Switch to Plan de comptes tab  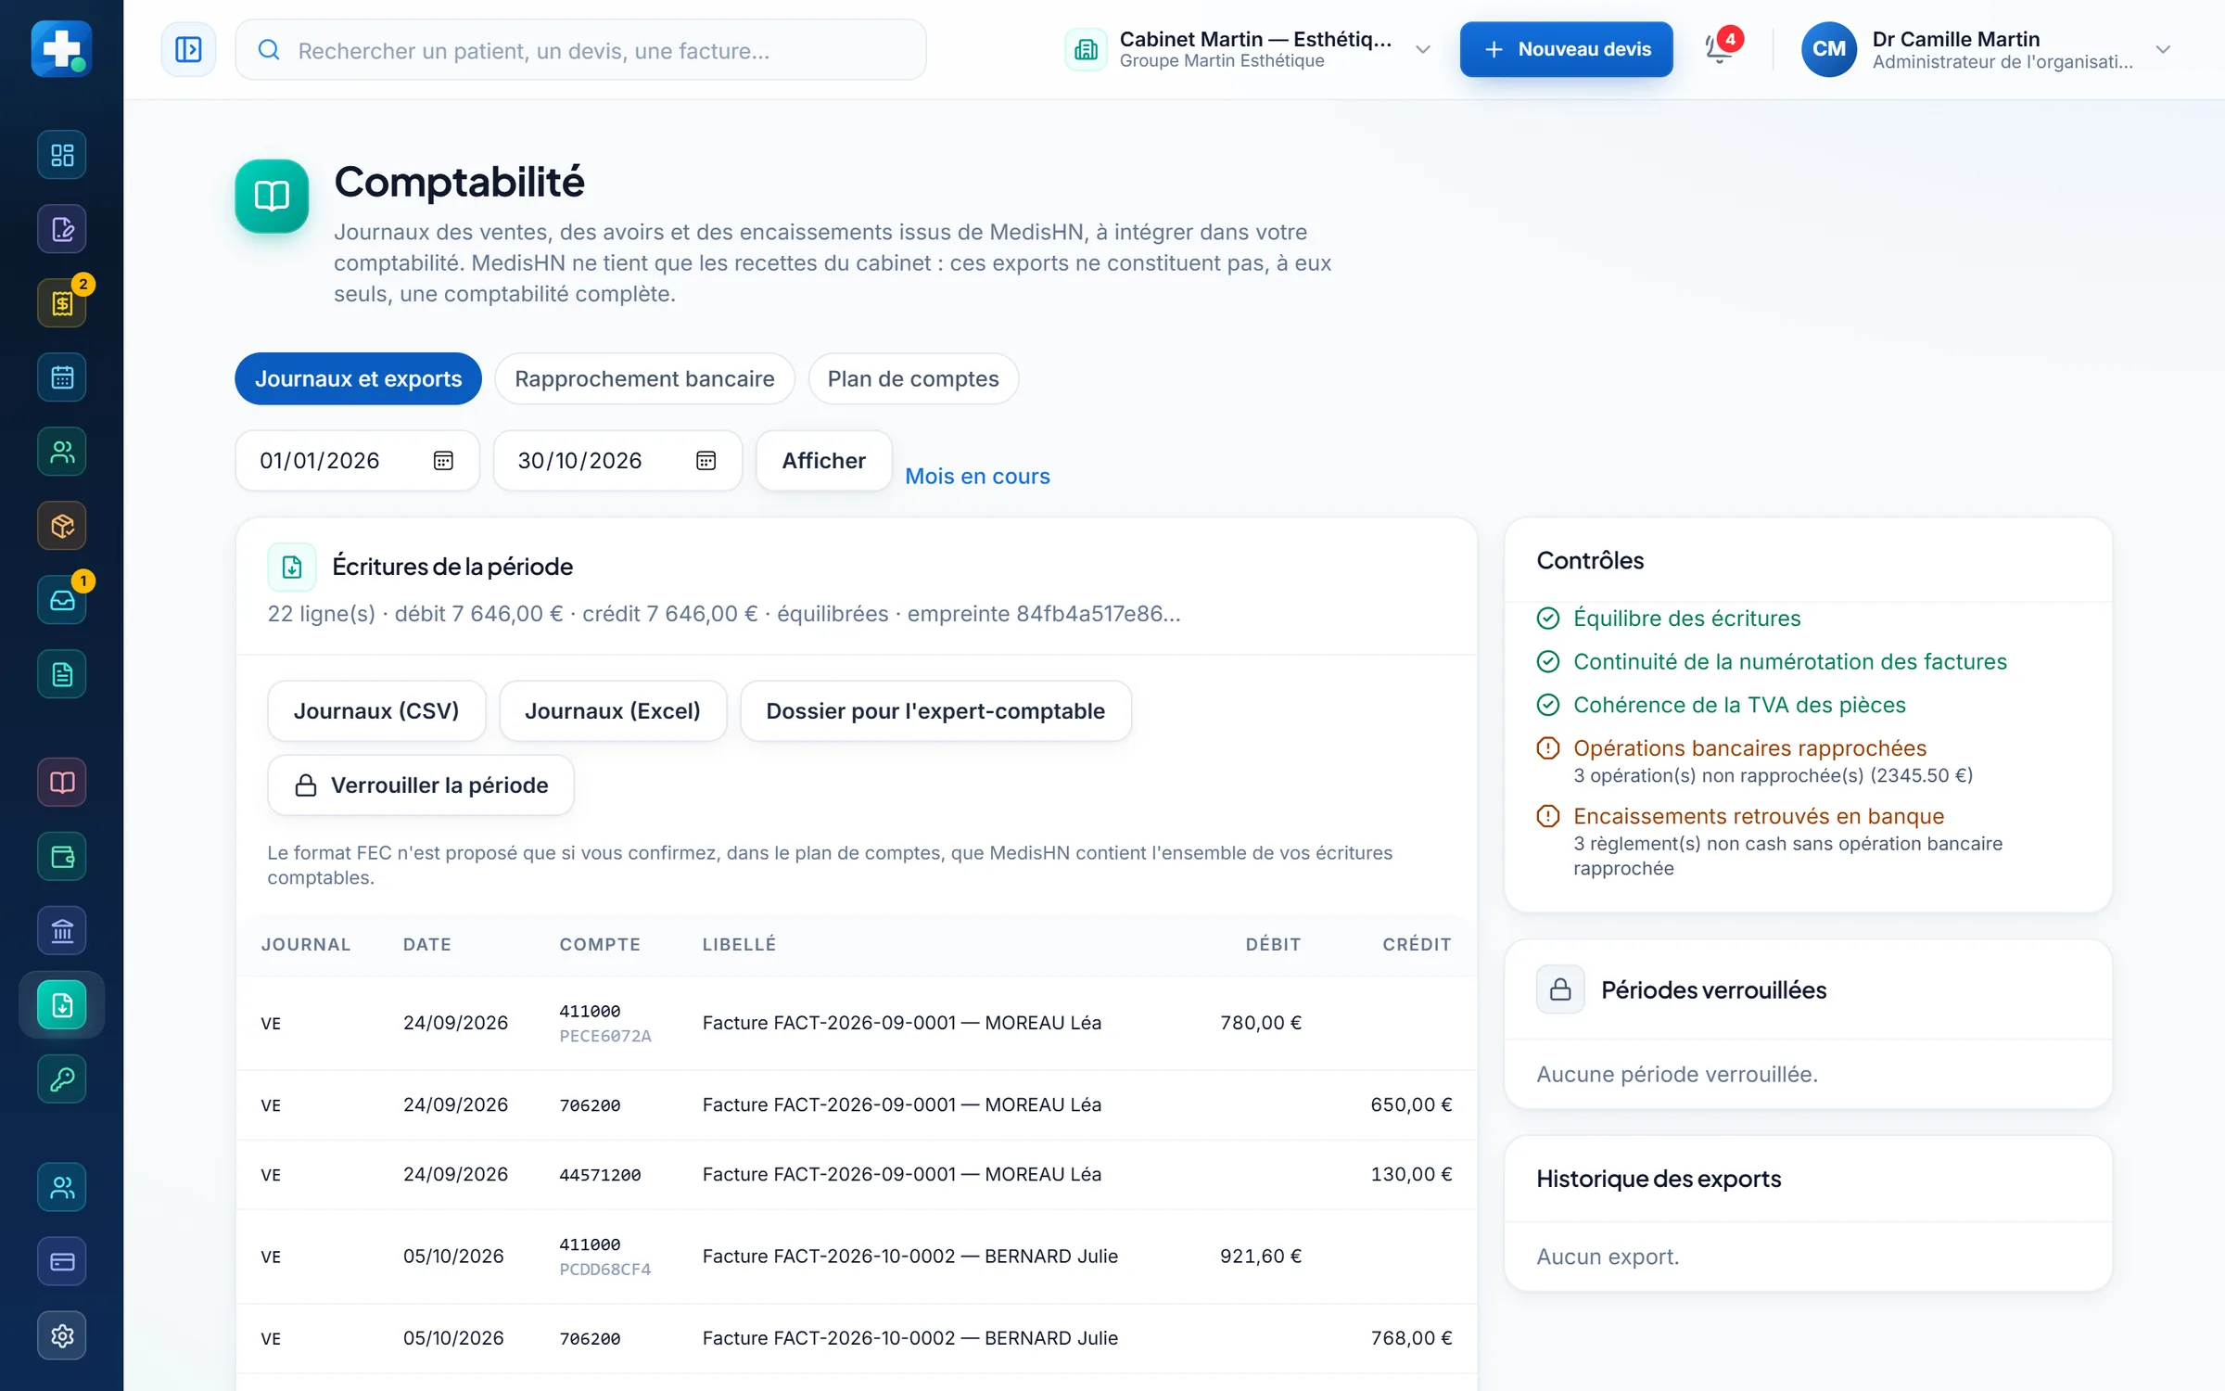click(913, 378)
